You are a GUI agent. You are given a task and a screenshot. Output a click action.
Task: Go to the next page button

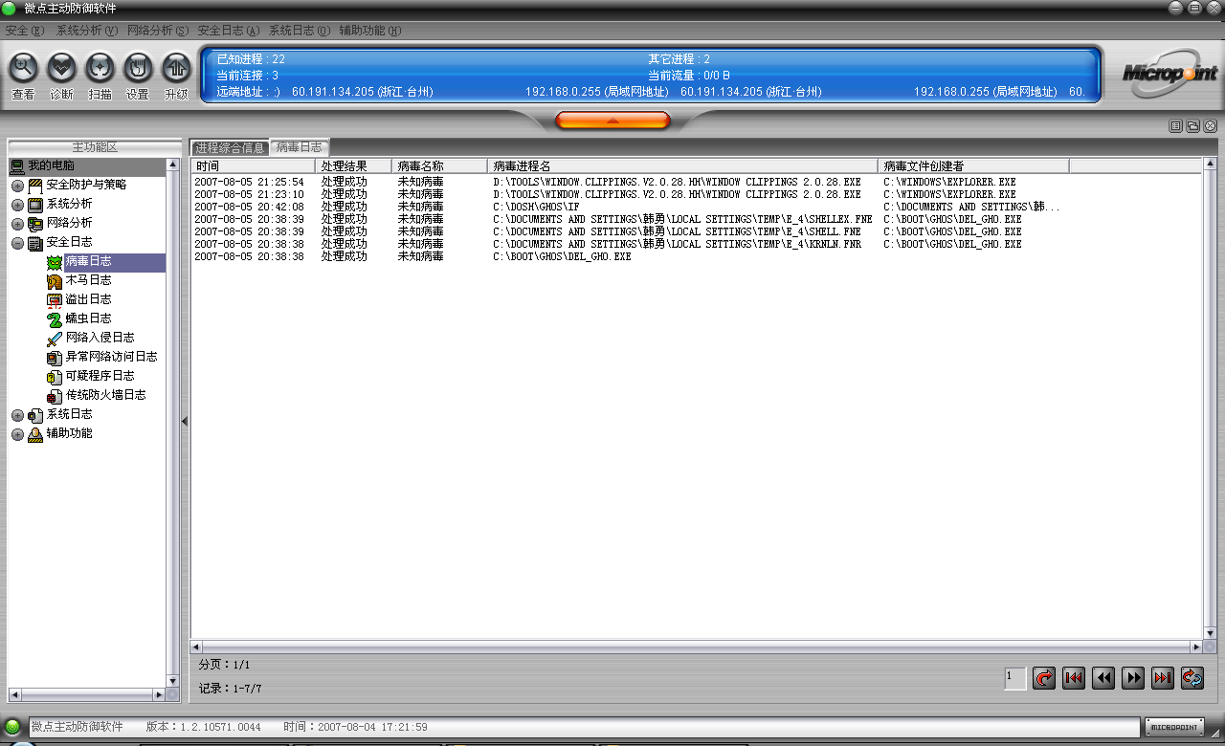1133,678
